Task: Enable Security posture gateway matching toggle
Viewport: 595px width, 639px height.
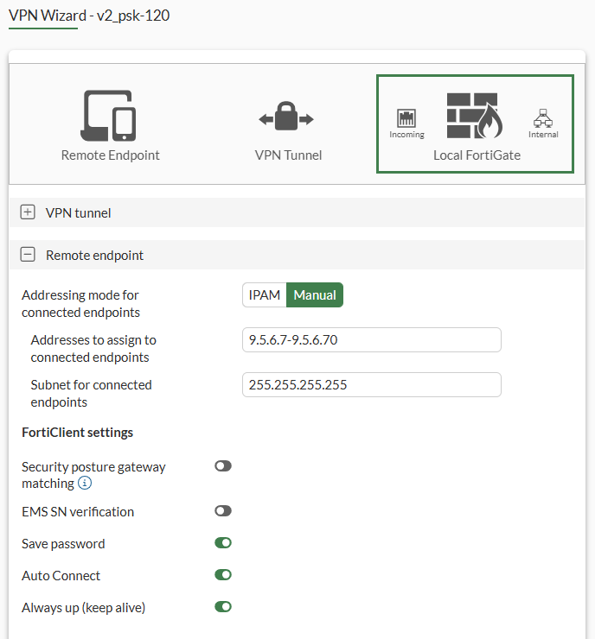Action: 223,466
